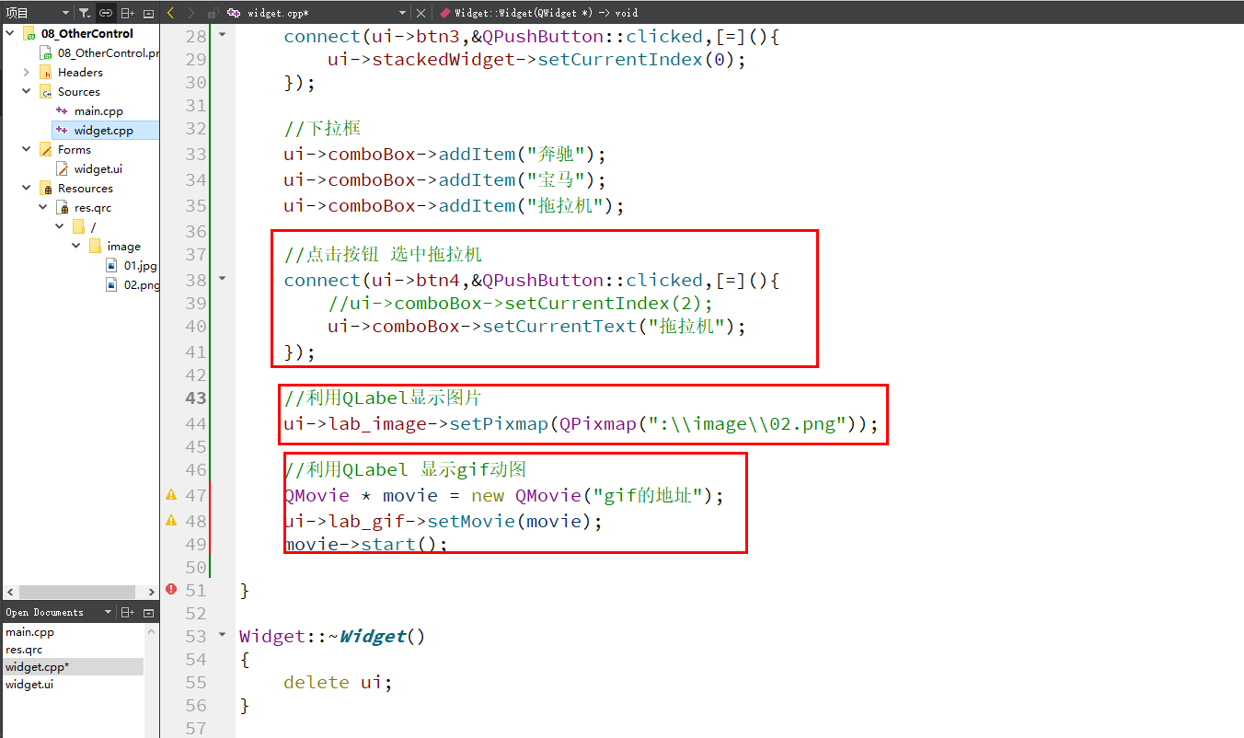Open the document switcher dropdown beside widget.cpp*
Viewport: 1244px width, 738px height.
[x=403, y=12]
